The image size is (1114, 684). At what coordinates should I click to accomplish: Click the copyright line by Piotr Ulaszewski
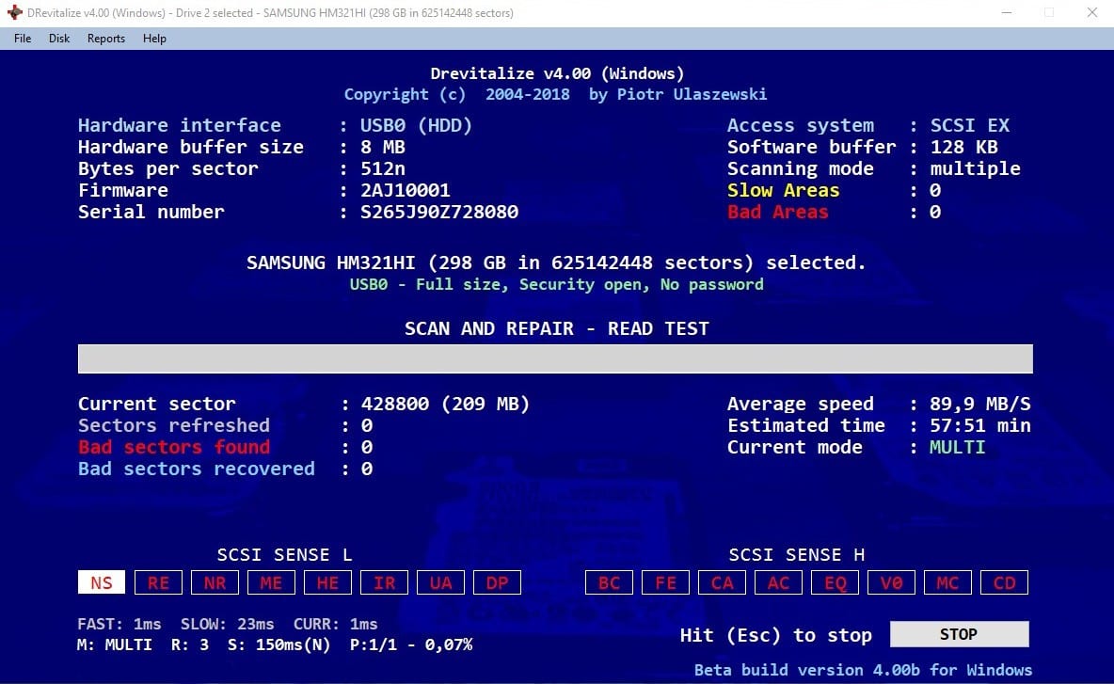tap(555, 94)
